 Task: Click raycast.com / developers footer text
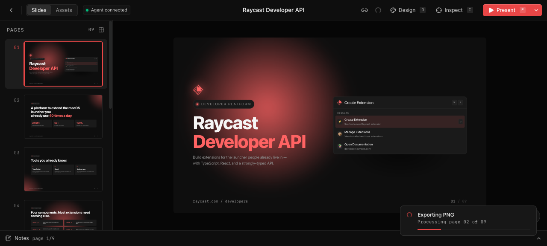tap(221, 201)
